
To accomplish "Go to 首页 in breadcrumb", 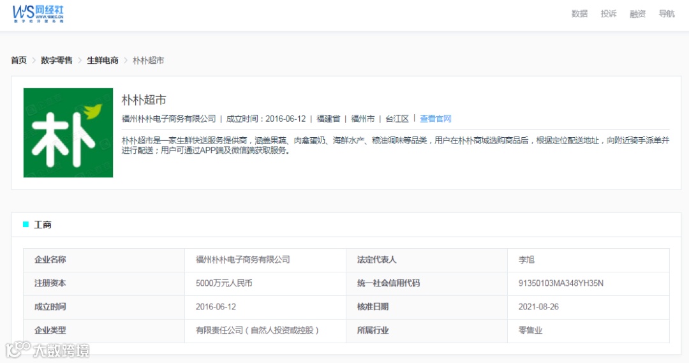I will coord(19,60).
